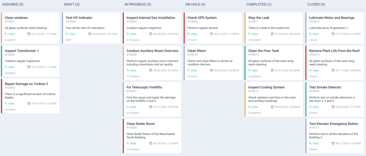Click calendar icon on Stop the Leak card
Screen dimensions: 366x156
[272, 34]
